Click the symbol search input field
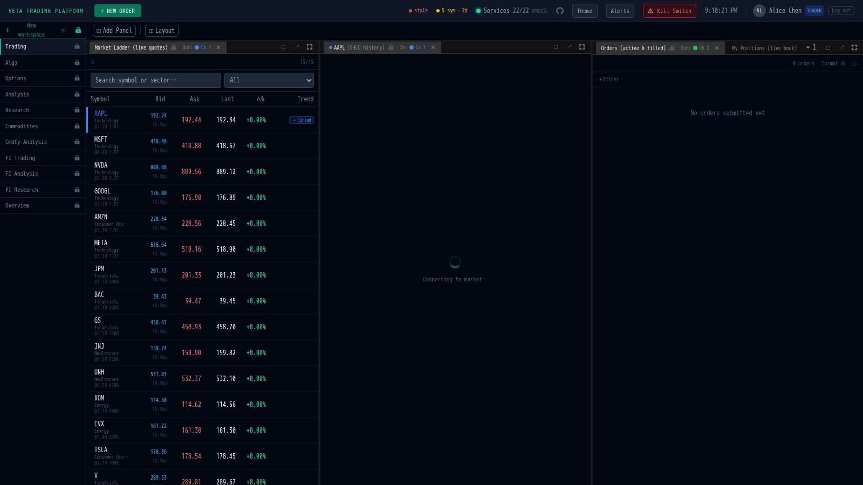 155,80
